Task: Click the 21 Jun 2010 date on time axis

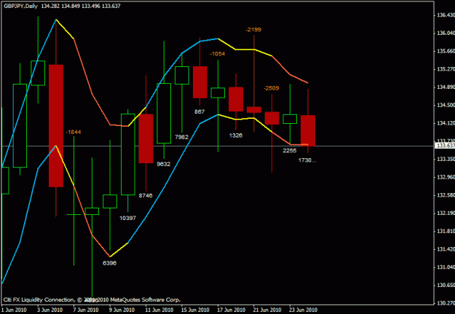Action: pyautogui.click(x=267, y=310)
